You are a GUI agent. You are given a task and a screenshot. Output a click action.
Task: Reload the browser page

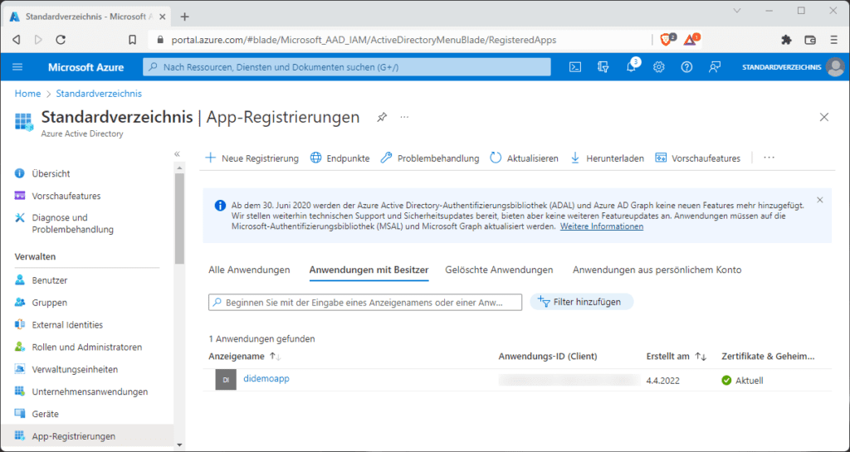tap(61, 40)
